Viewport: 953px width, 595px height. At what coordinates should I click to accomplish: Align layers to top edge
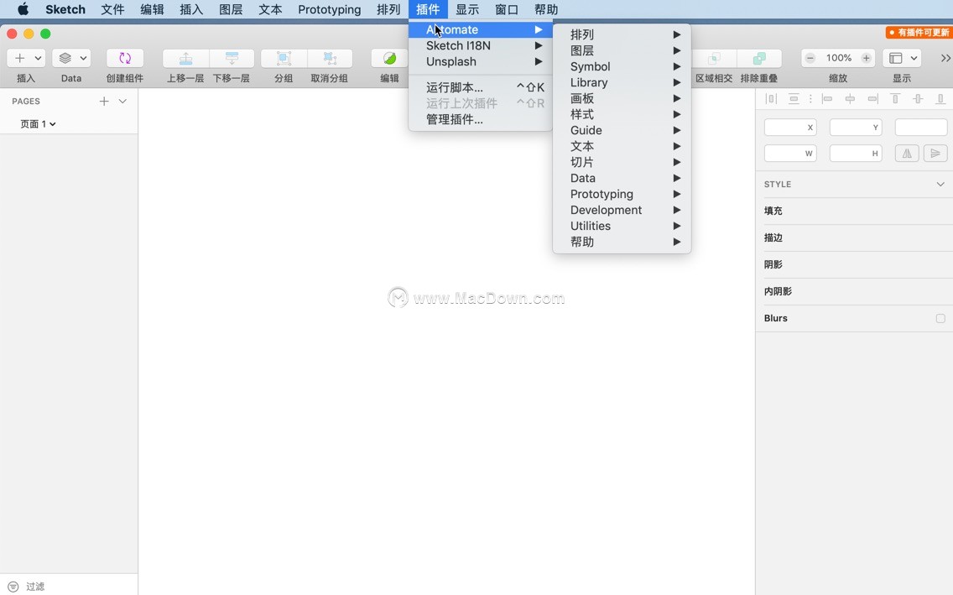[x=895, y=98]
